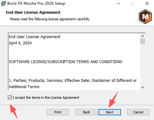Cancel the Mocha Pro installation
154x120 pixels.
click(138, 112)
